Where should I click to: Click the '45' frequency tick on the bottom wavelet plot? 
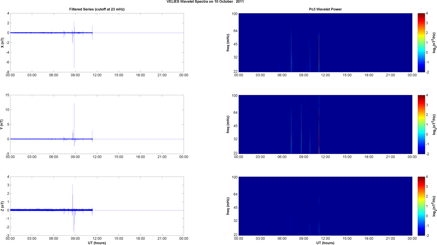click(235, 208)
